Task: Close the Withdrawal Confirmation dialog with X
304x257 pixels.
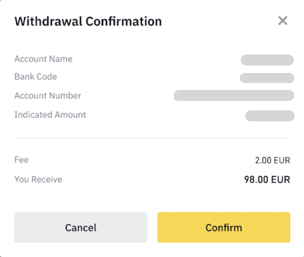Action: (x=283, y=21)
